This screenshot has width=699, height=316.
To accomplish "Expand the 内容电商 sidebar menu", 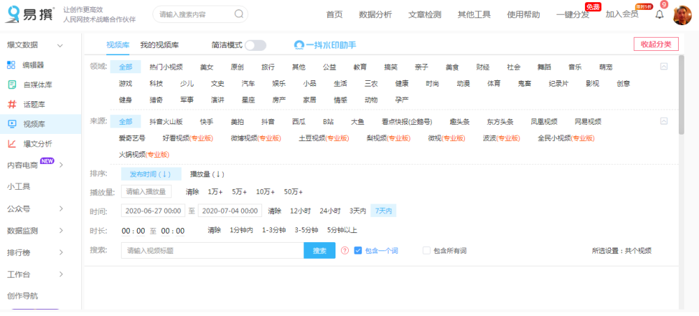I will point(61,165).
